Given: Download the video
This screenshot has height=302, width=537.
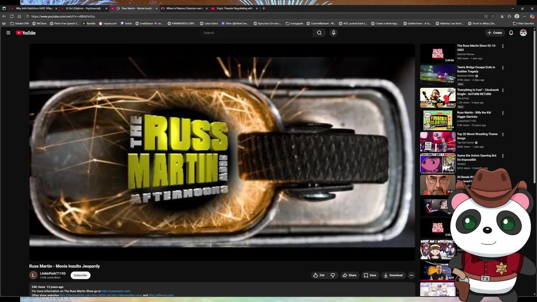Looking at the screenshot, I should [x=393, y=275].
